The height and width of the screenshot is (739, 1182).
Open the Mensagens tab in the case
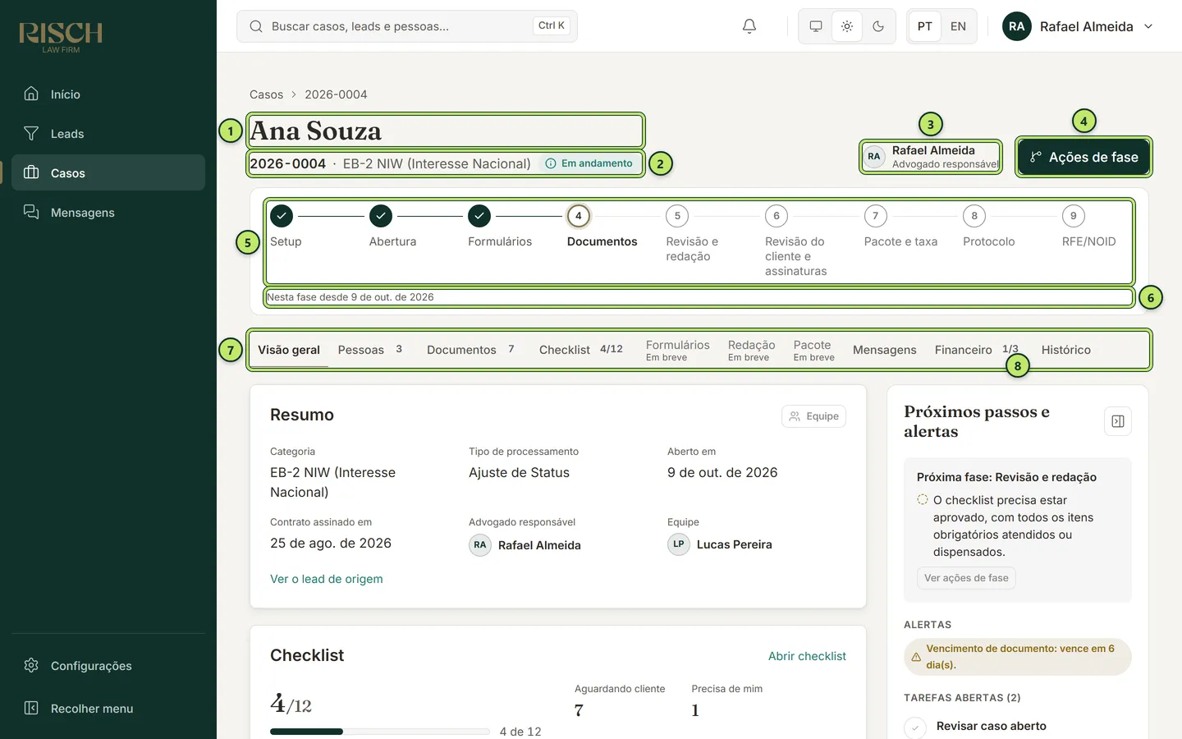pyautogui.click(x=884, y=350)
